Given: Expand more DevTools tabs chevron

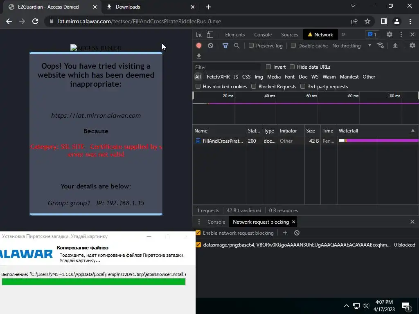Looking at the screenshot, I should 343,34.
